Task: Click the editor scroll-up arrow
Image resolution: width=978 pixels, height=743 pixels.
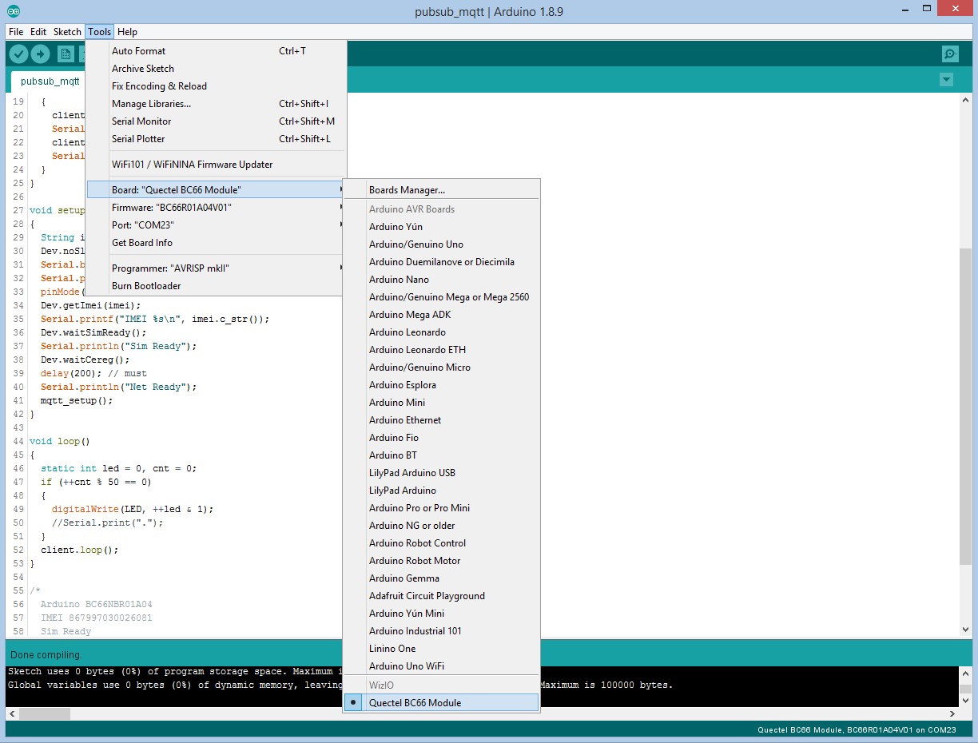Action: click(965, 101)
